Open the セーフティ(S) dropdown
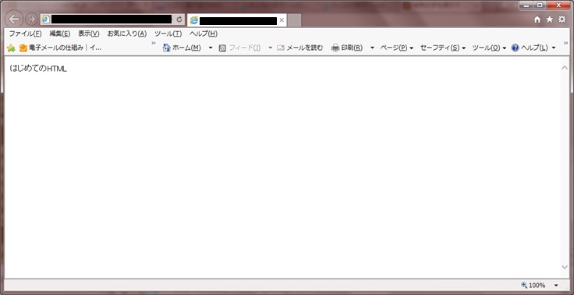The width and height of the screenshot is (574, 295). point(442,48)
